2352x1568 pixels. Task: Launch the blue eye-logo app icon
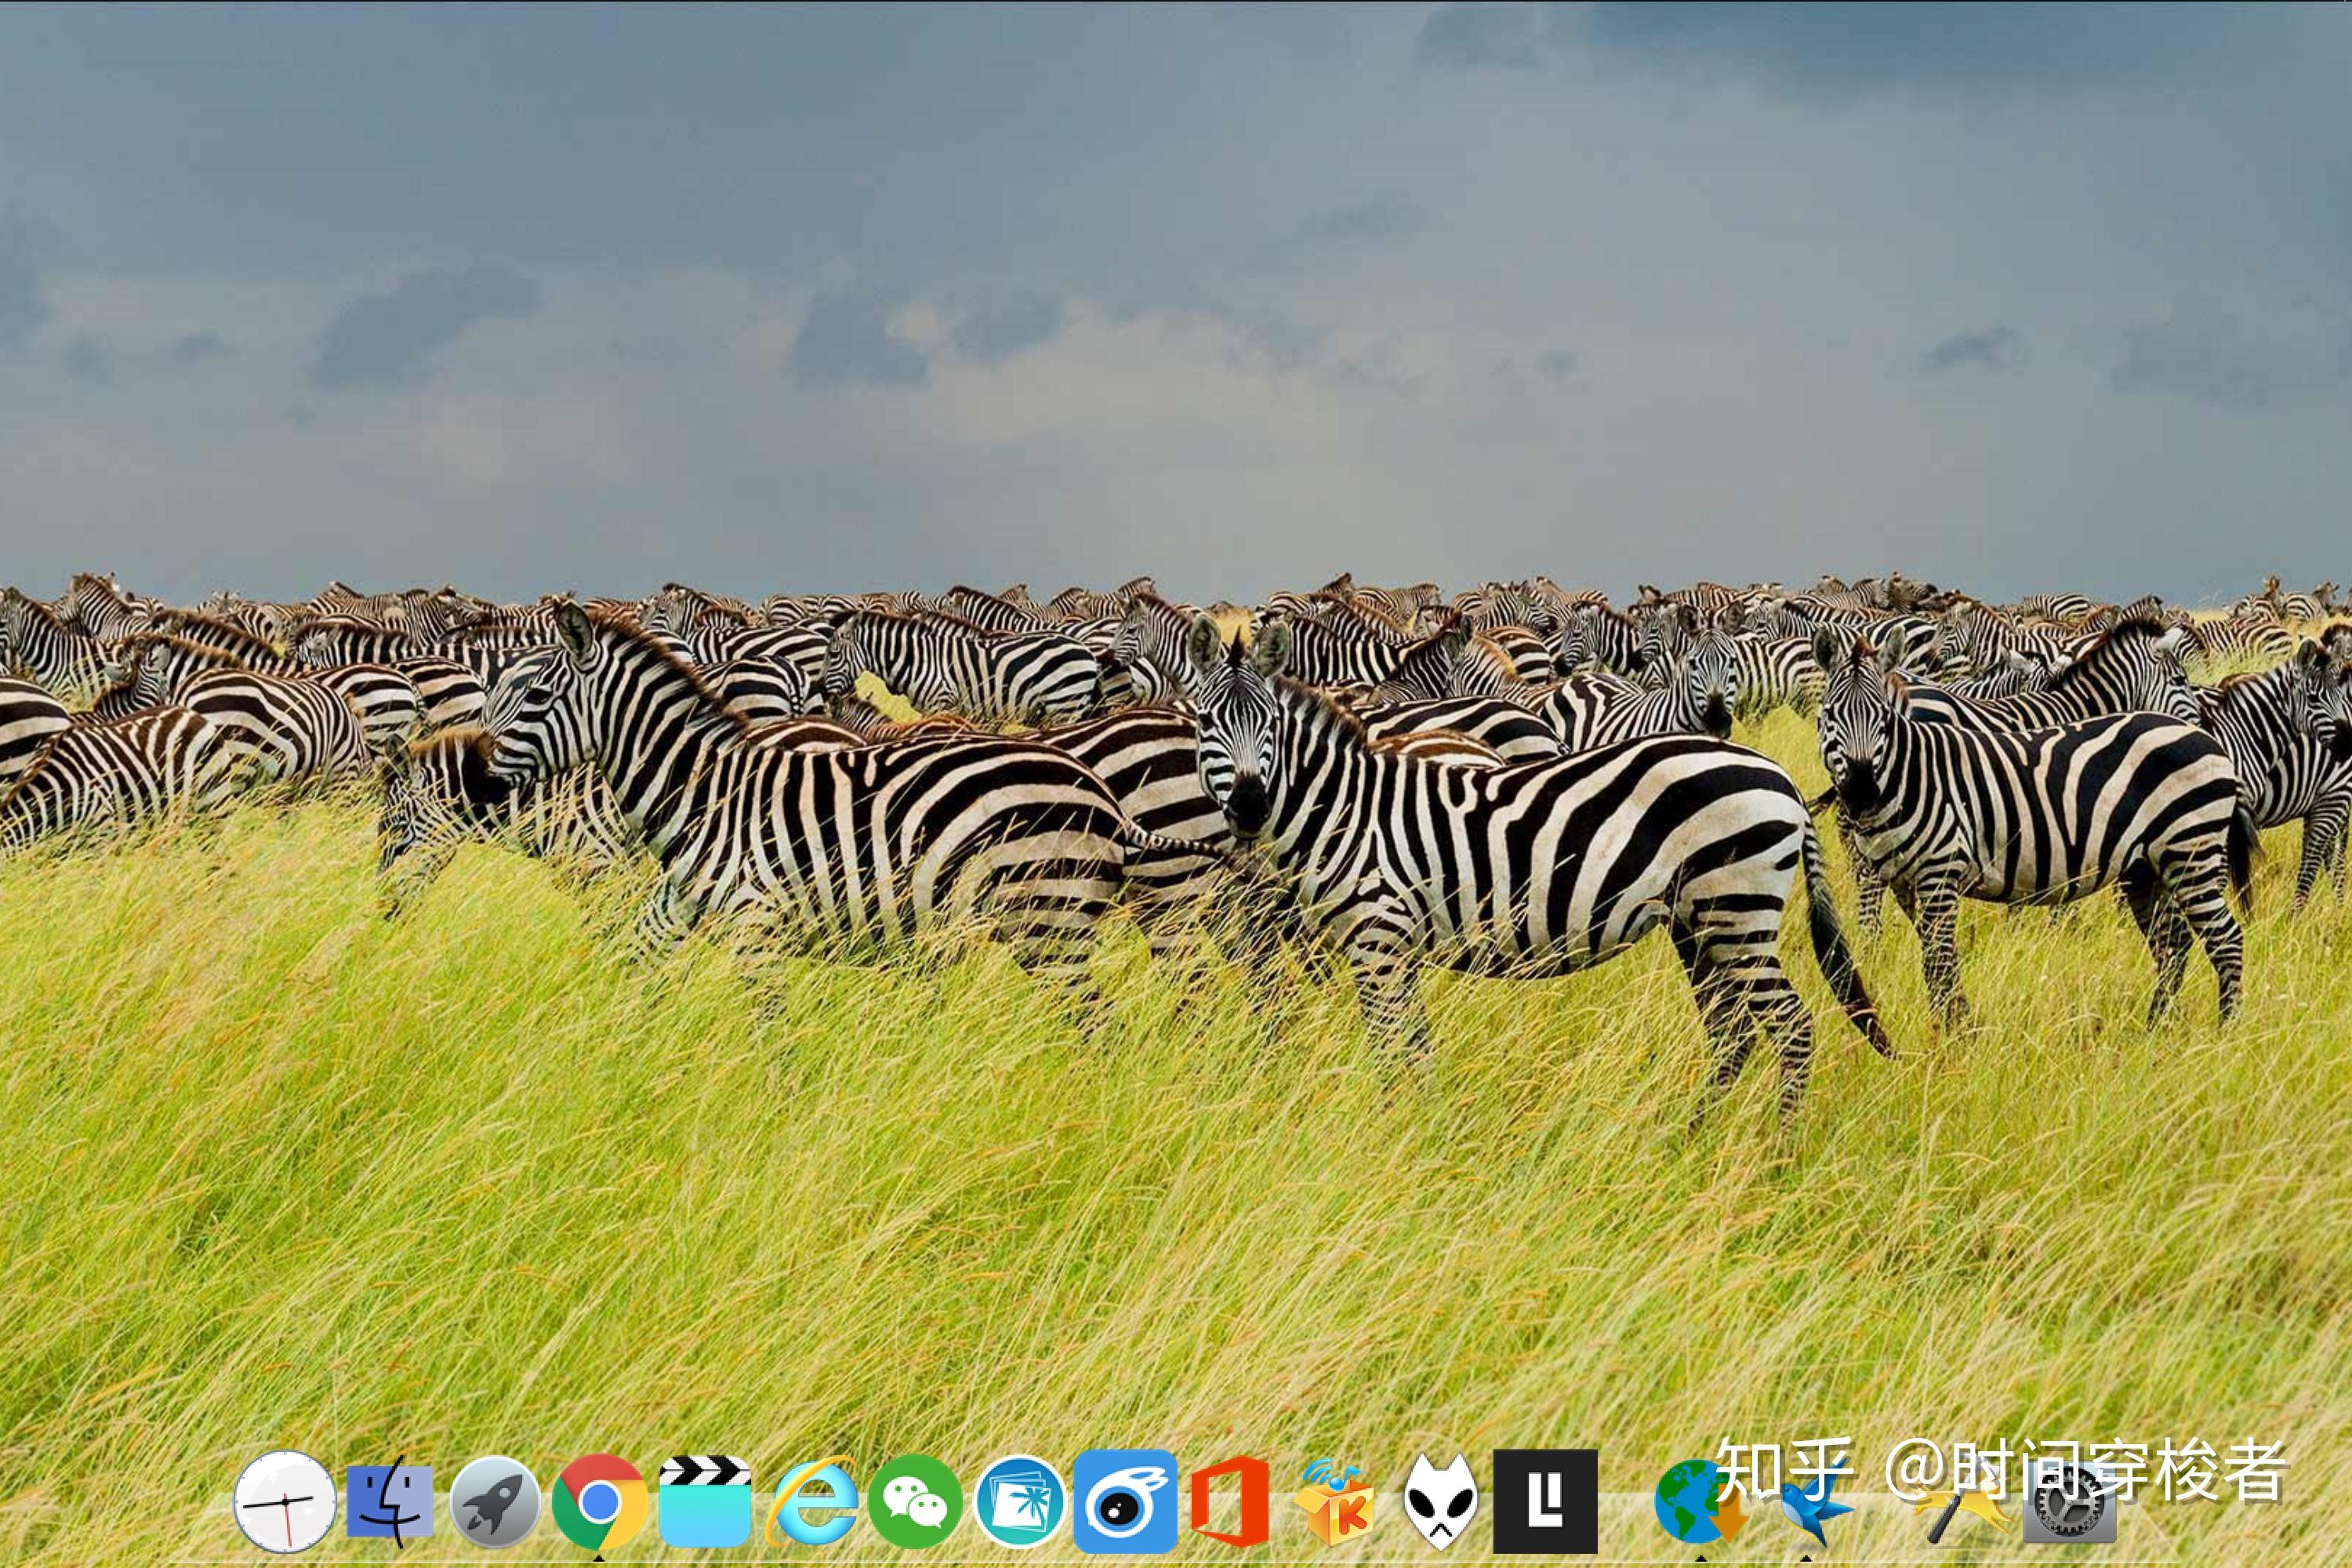tap(1125, 1501)
